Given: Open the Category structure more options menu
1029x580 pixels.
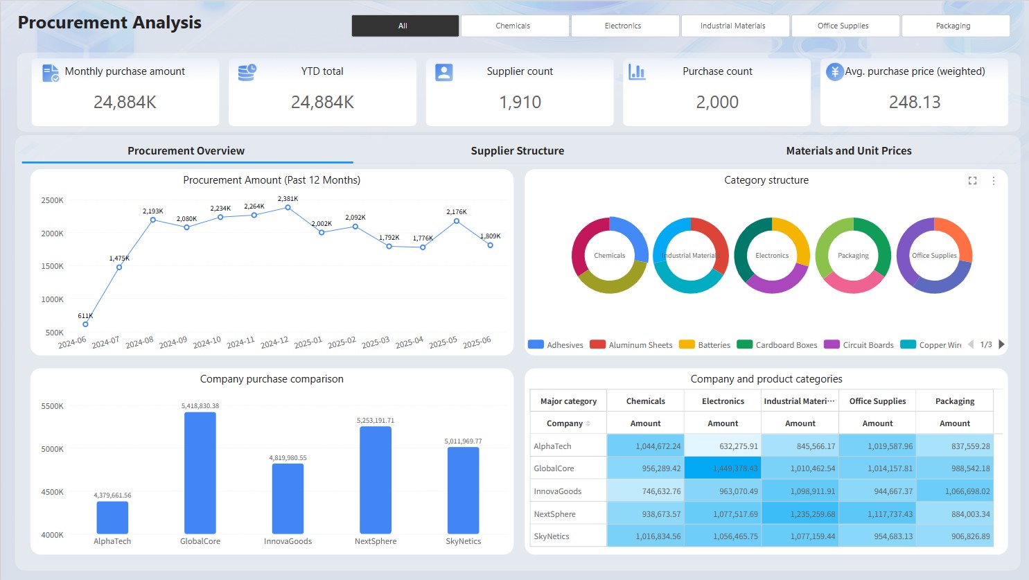Looking at the screenshot, I should 994,181.
